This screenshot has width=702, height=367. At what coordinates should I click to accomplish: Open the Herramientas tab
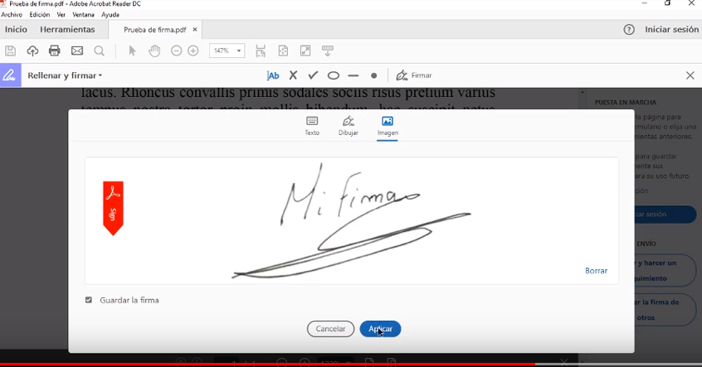click(x=67, y=30)
